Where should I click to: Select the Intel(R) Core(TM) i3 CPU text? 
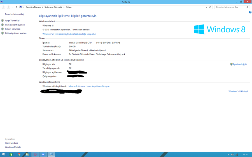point(80,43)
